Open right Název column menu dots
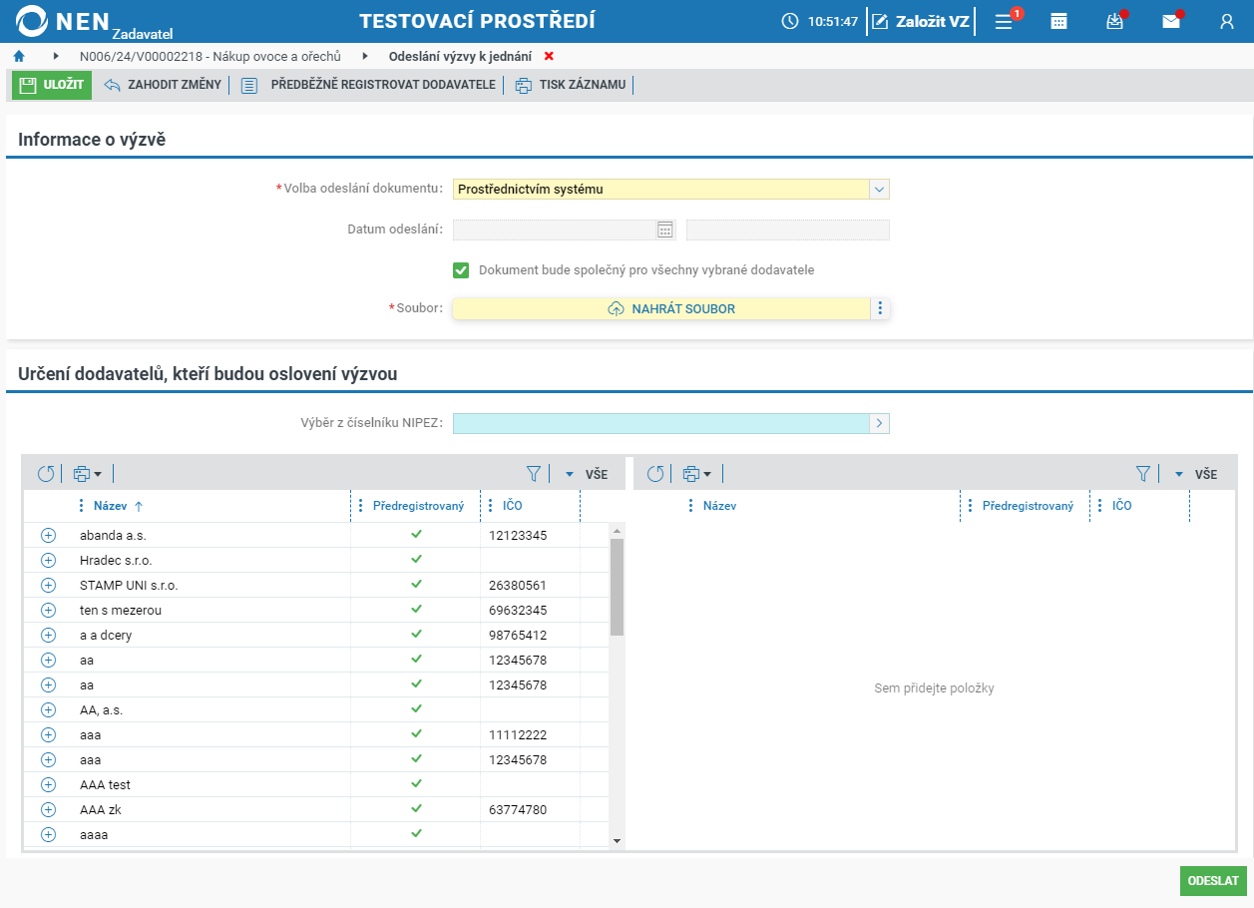1254x908 pixels. pos(691,506)
